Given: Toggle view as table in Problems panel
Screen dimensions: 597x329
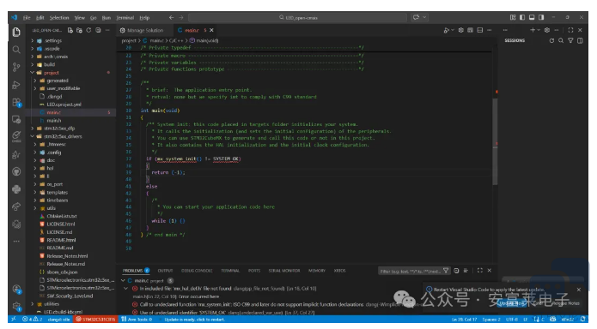Looking at the screenshot, I should [466, 271].
